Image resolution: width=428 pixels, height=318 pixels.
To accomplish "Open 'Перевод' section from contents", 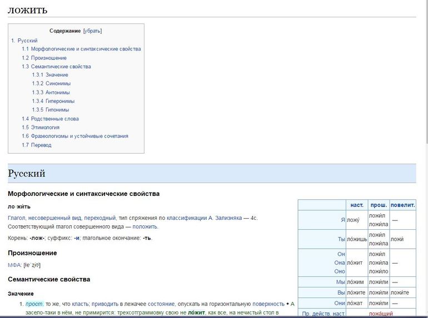I will click(x=41, y=145).
